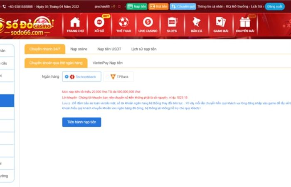Switch to the Nạp online tab
The height and width of the screenshot is (187, 291).
[x=79, y=49]
